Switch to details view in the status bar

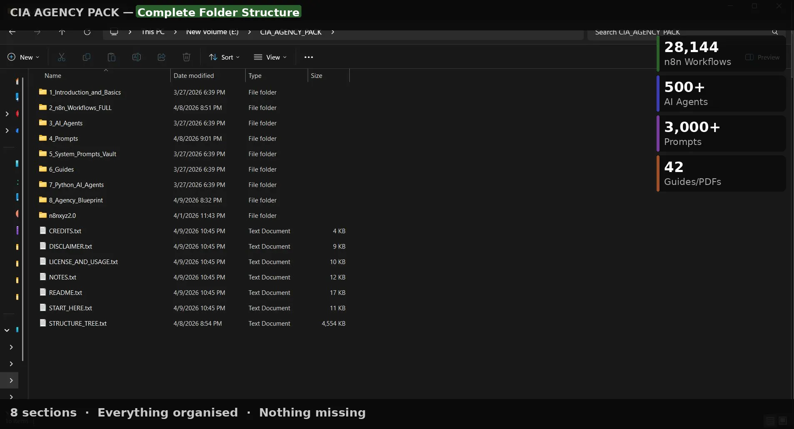pos(770,421)
